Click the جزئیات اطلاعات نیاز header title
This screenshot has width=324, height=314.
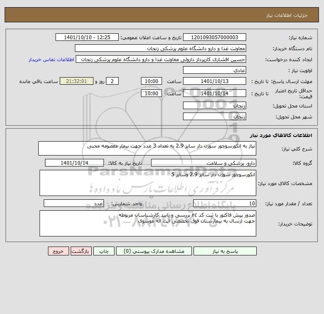click(287, 15)
